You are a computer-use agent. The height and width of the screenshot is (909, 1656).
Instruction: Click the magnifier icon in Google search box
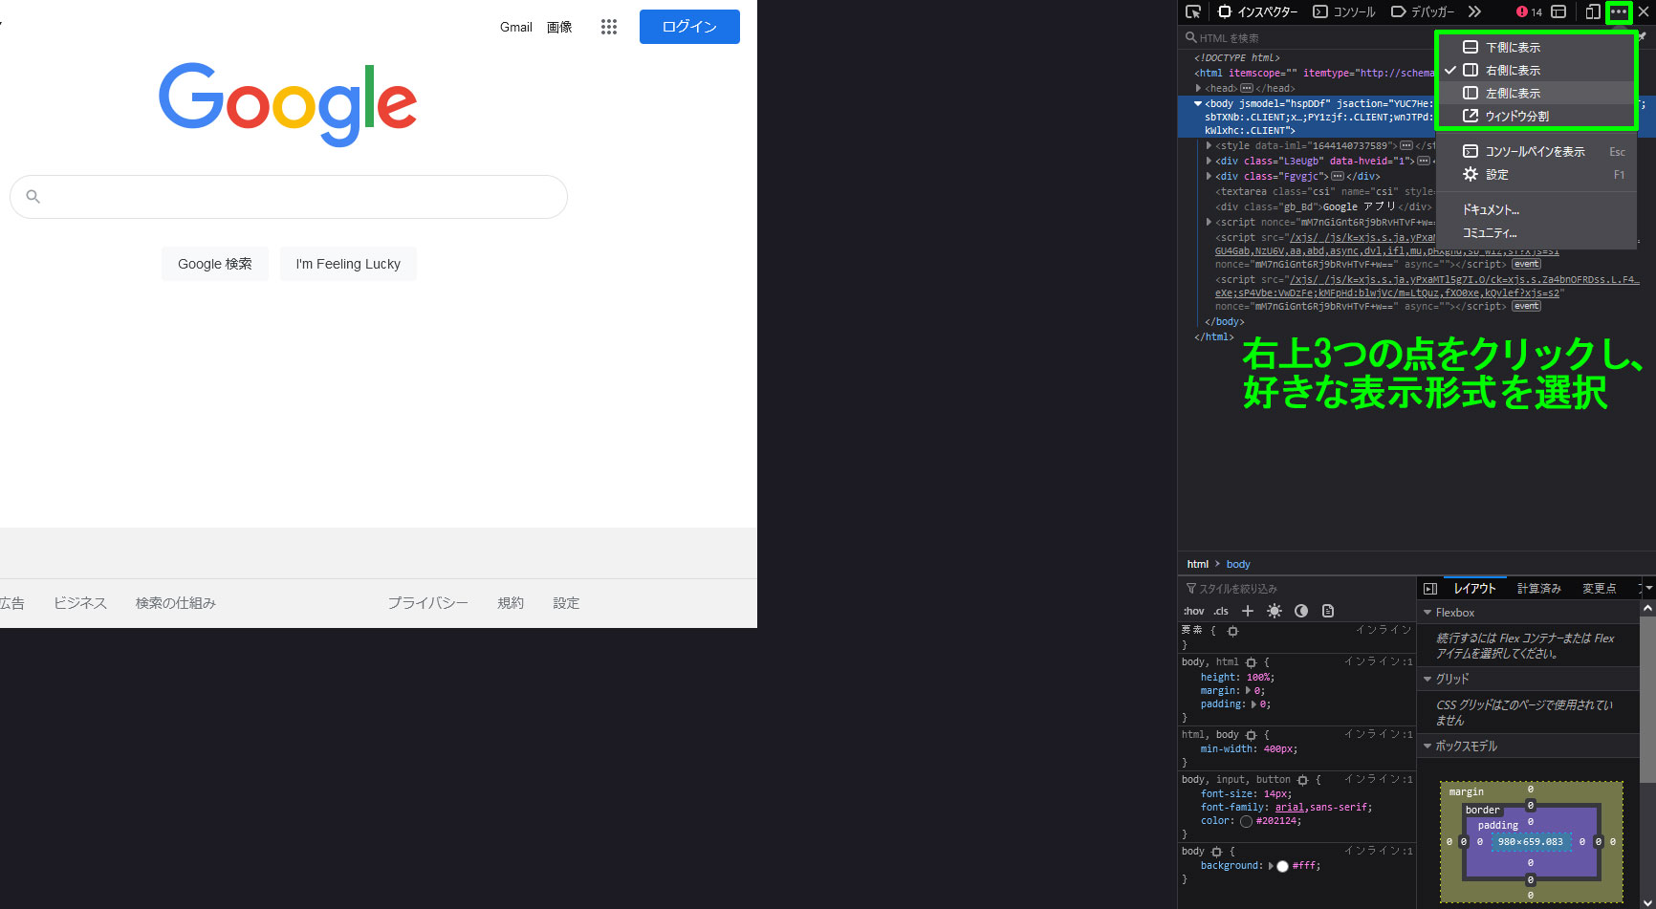point(33,197)
